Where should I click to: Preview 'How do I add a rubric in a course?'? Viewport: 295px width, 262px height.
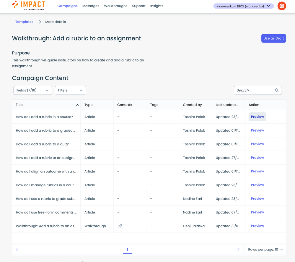coord(257,117)
